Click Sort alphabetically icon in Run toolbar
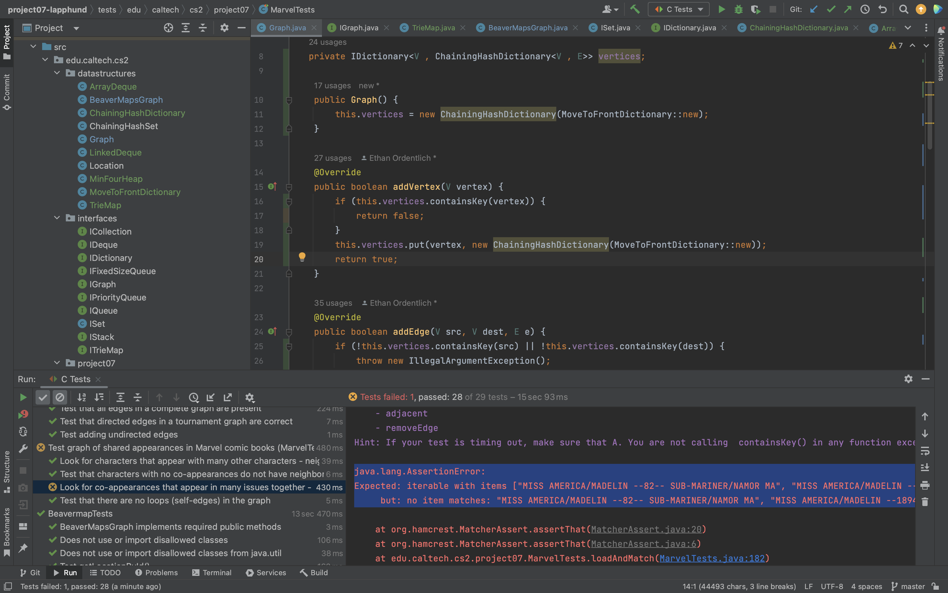The image size is (948, 593). coord(82,397)
